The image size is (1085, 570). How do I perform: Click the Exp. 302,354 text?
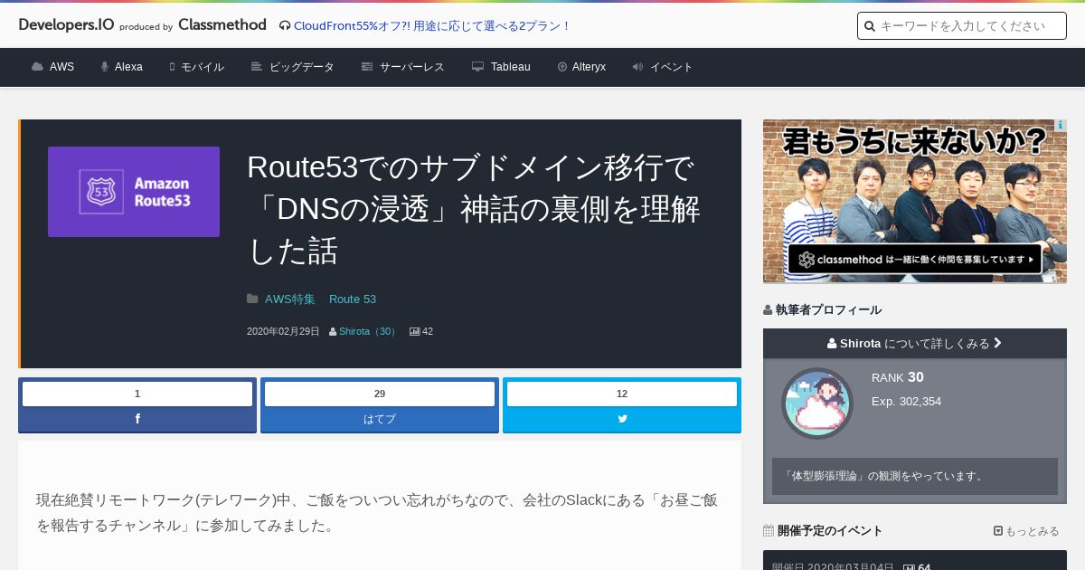pyautogui.click(x=907, y=401)
